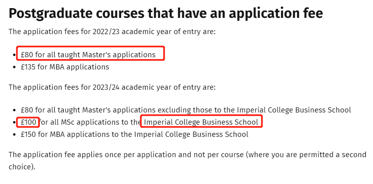Click the "£135 for MBA applications" line
The width and height of the screenshot is (373, 184).
65,67
